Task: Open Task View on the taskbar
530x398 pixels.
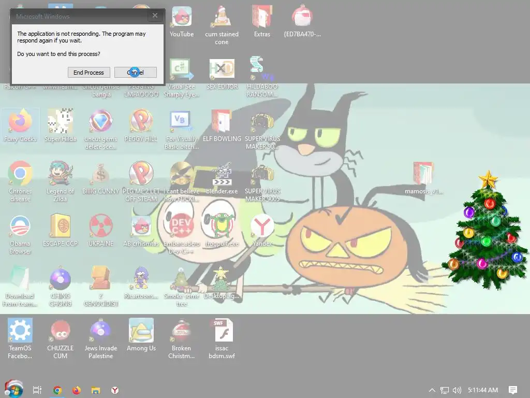Action: [37, 390]
